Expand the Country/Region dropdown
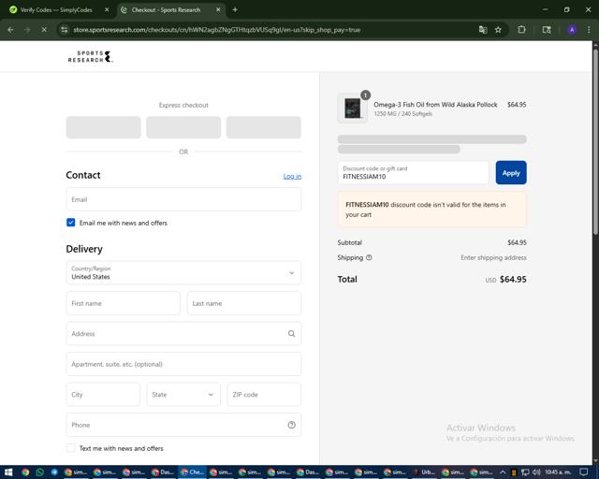 (183, 273)
